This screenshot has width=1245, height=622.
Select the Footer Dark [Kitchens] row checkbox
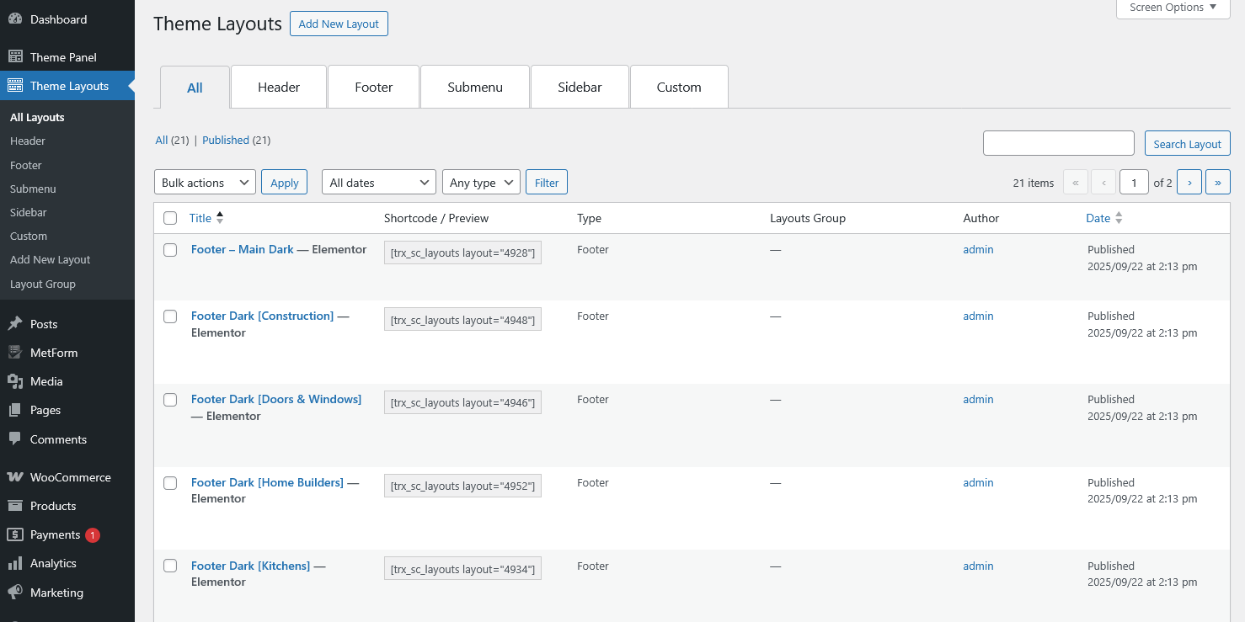click(170, 566)
